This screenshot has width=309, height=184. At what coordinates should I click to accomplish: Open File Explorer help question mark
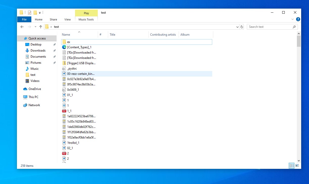(x=298, y=19)
